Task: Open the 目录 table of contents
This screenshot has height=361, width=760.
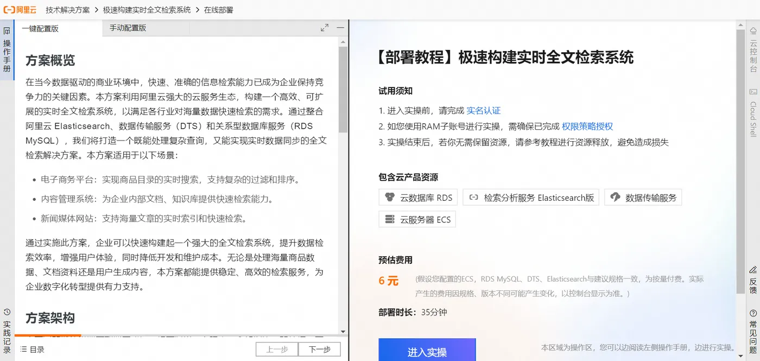Action: coord(32,350)
